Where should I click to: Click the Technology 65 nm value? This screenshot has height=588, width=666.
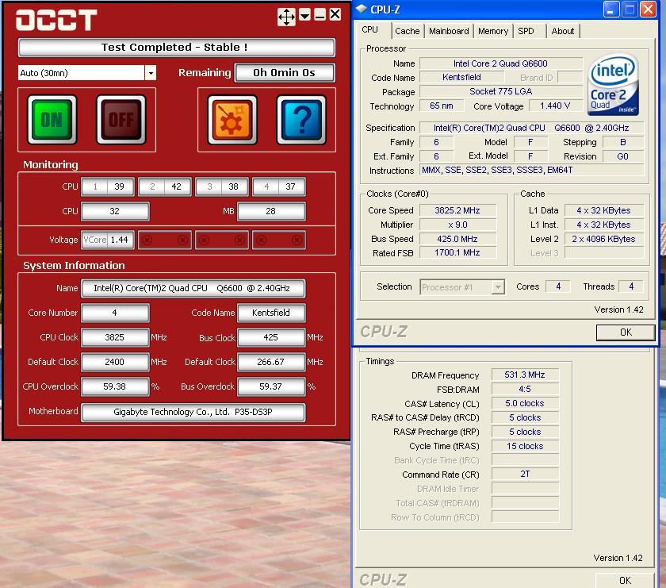click(442, 106)
